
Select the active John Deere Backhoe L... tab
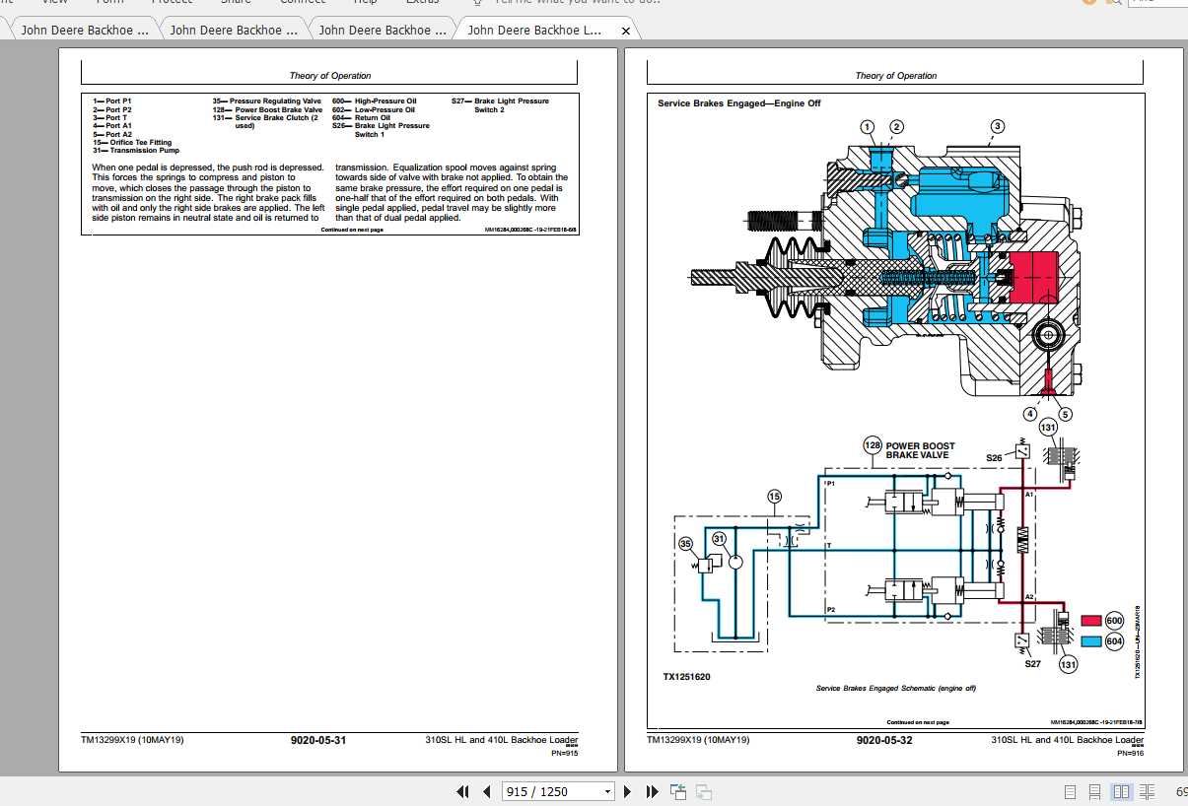pyautogui.click(x=534, y=31)
